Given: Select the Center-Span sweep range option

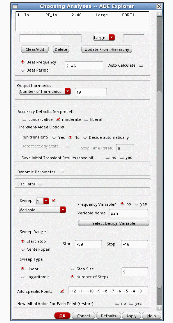Looking at the screenshot, I should click(x=23, y=249).
